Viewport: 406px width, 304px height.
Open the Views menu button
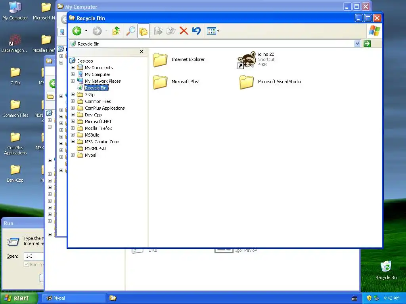click(213, 31)
